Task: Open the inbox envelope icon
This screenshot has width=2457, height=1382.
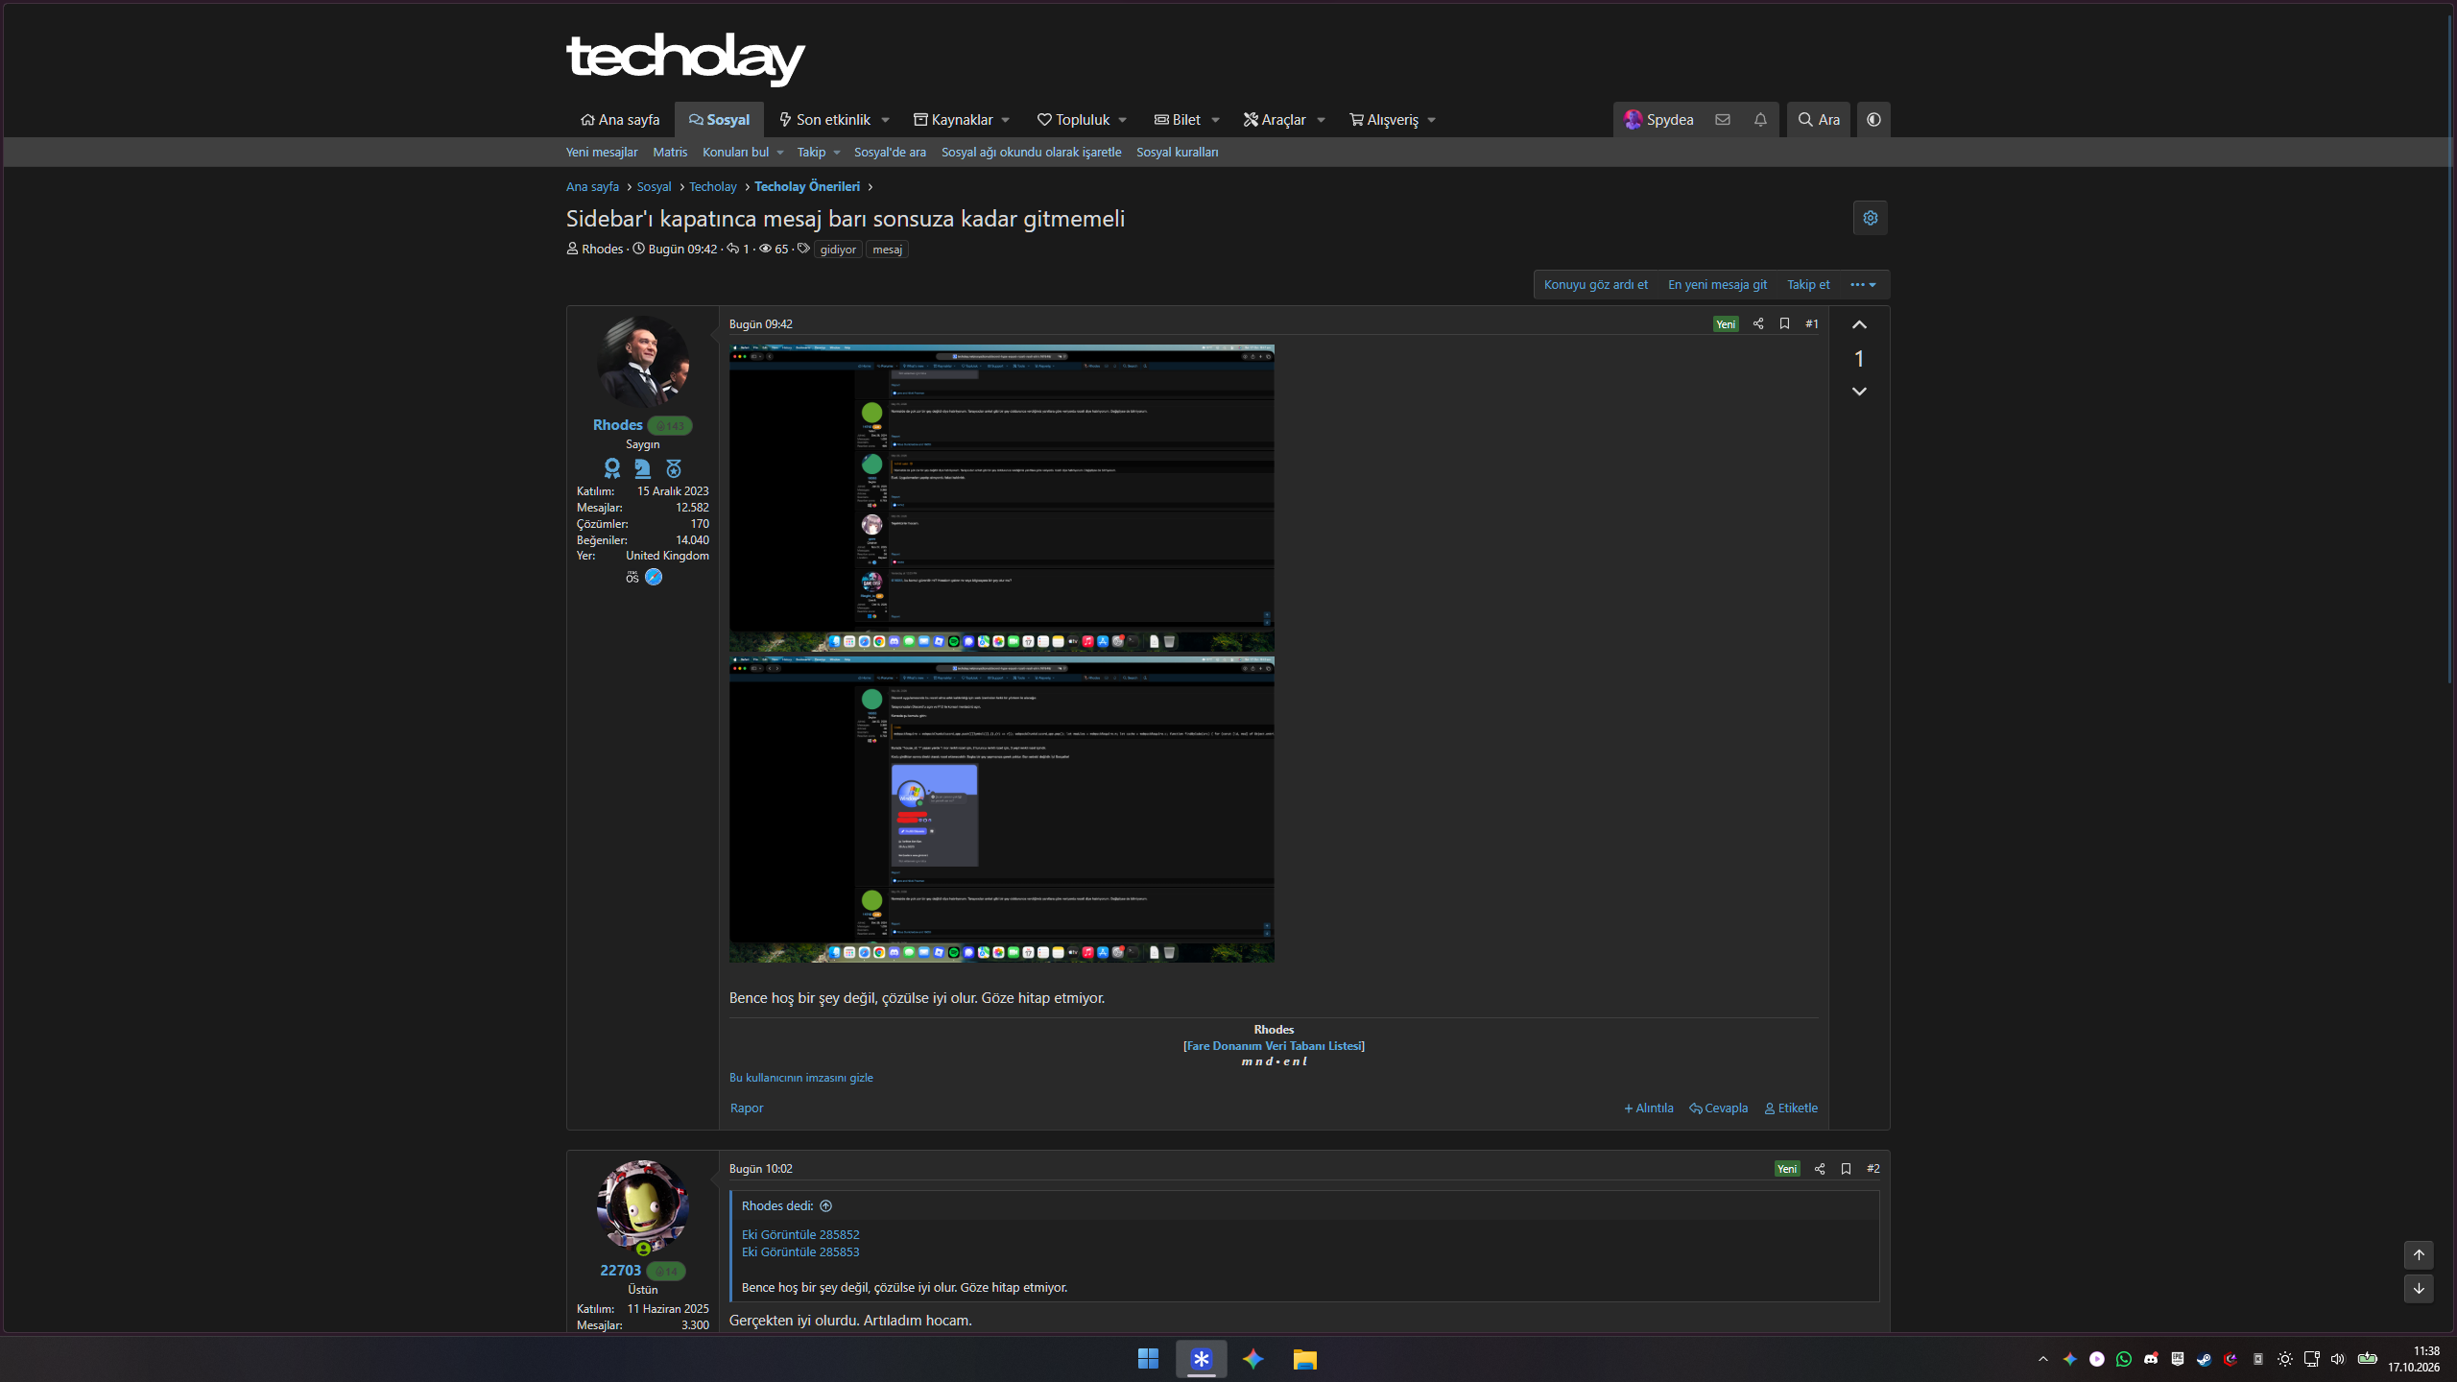Action: (1723, 120)
